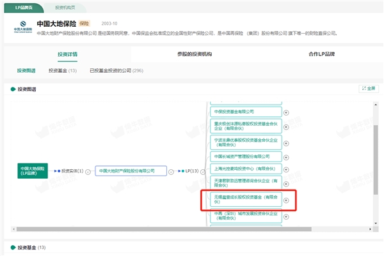Click the graph's vertical scrollbar down arrow

point(376,223)
